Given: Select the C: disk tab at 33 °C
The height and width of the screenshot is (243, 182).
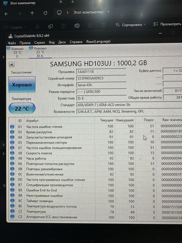Looking at the screenshot, I should (15, 52).
